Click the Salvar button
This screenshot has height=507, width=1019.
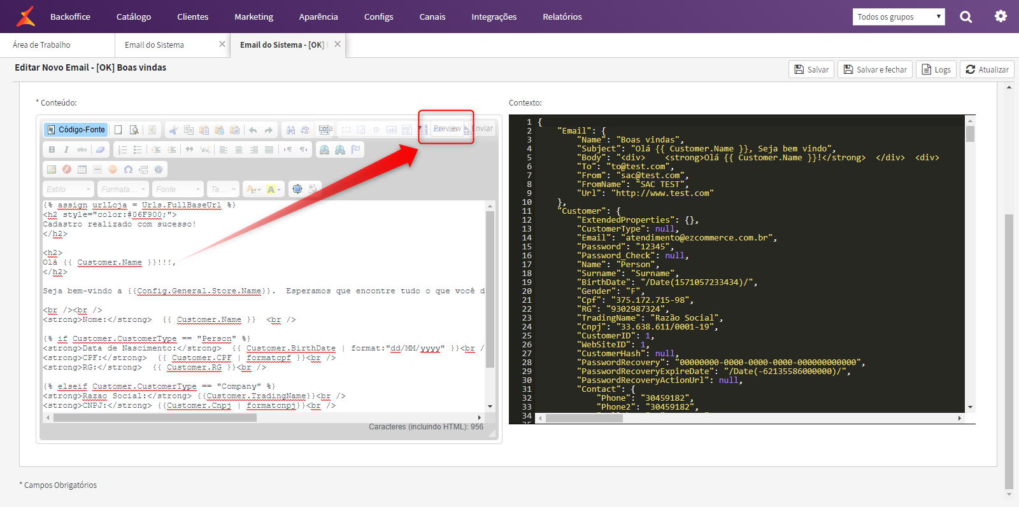coord(811,69)
